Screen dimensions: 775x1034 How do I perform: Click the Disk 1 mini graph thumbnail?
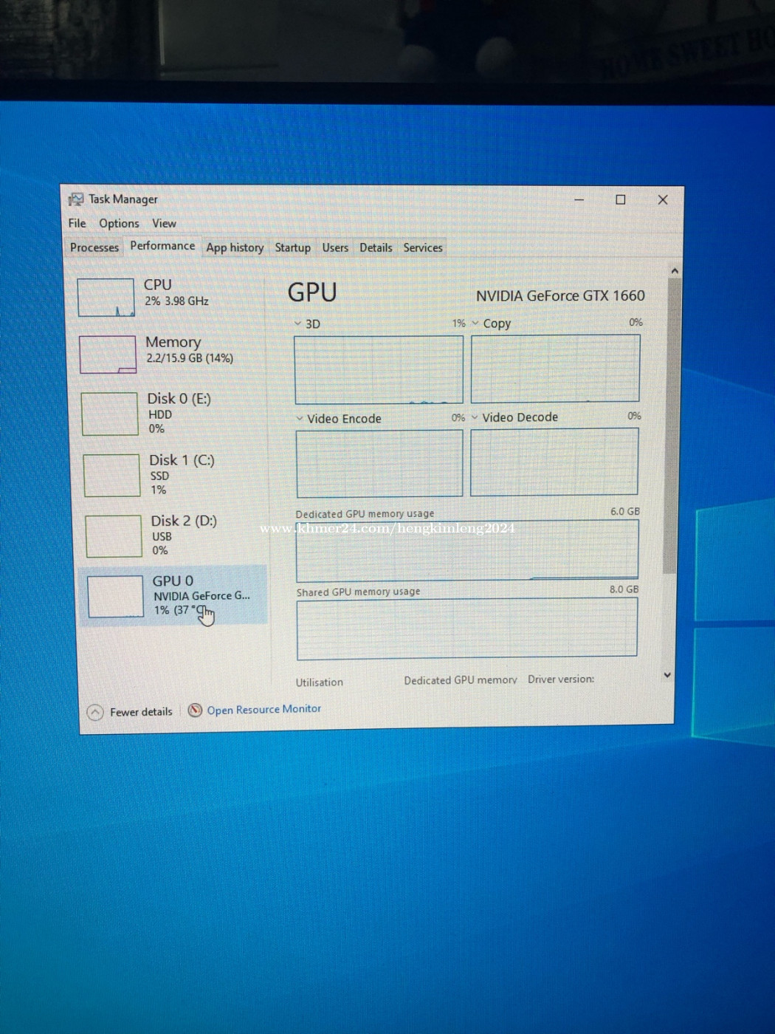click(111, 475)
